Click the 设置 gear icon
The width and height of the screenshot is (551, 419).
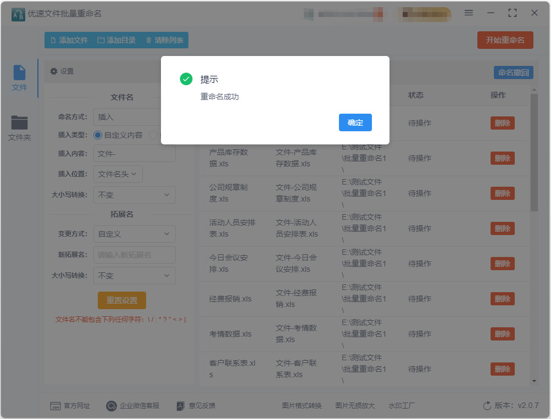pyautogui.click(x=54, y=71)
